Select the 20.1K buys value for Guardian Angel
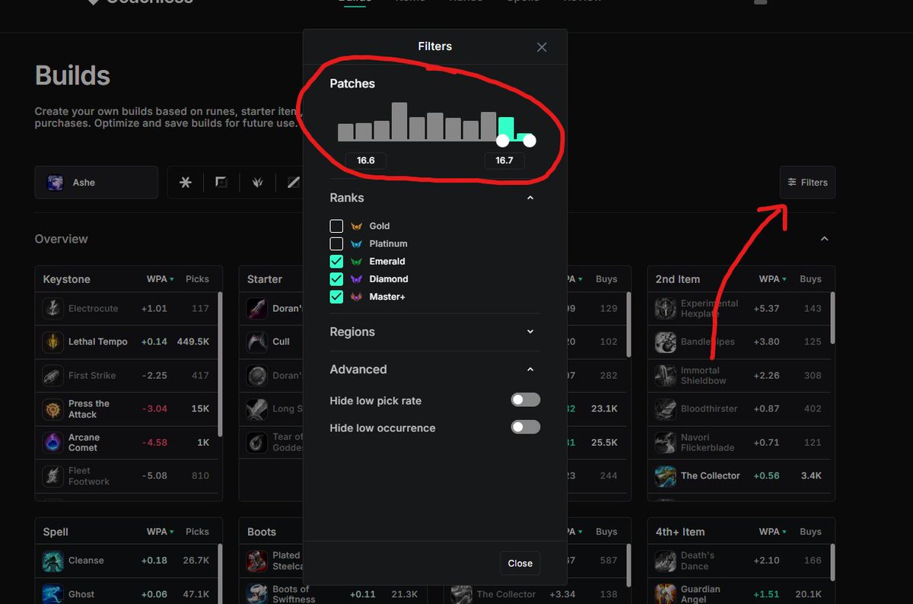 pyautogui.click(x=808, y=594)
